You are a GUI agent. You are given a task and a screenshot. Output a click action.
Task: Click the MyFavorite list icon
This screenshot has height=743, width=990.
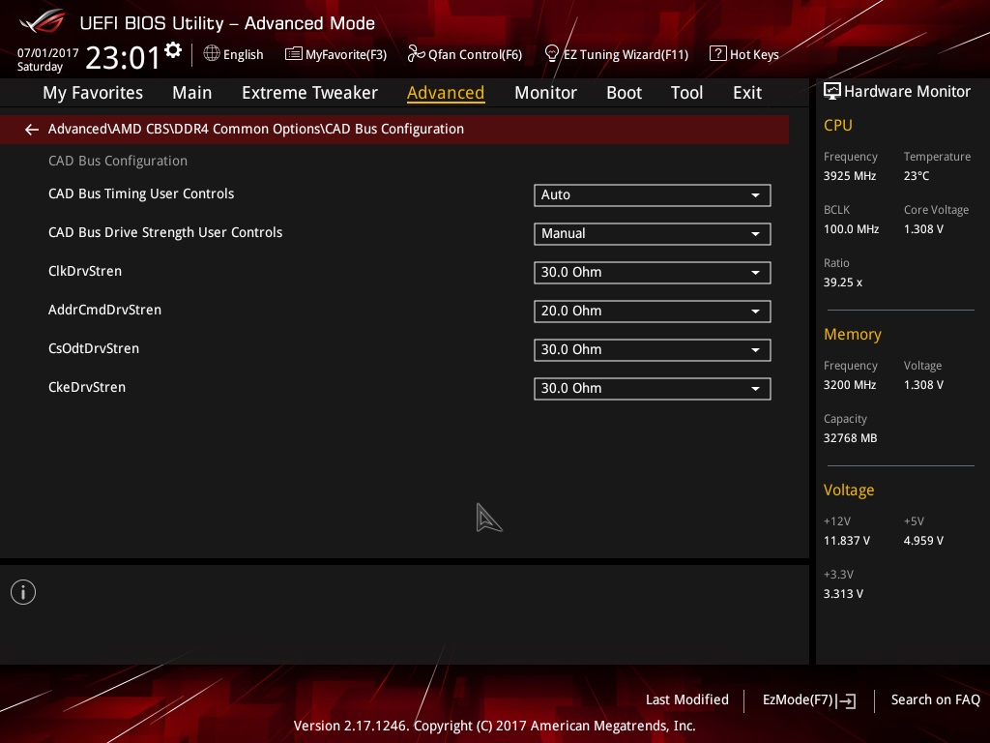(x=294, y=54)
